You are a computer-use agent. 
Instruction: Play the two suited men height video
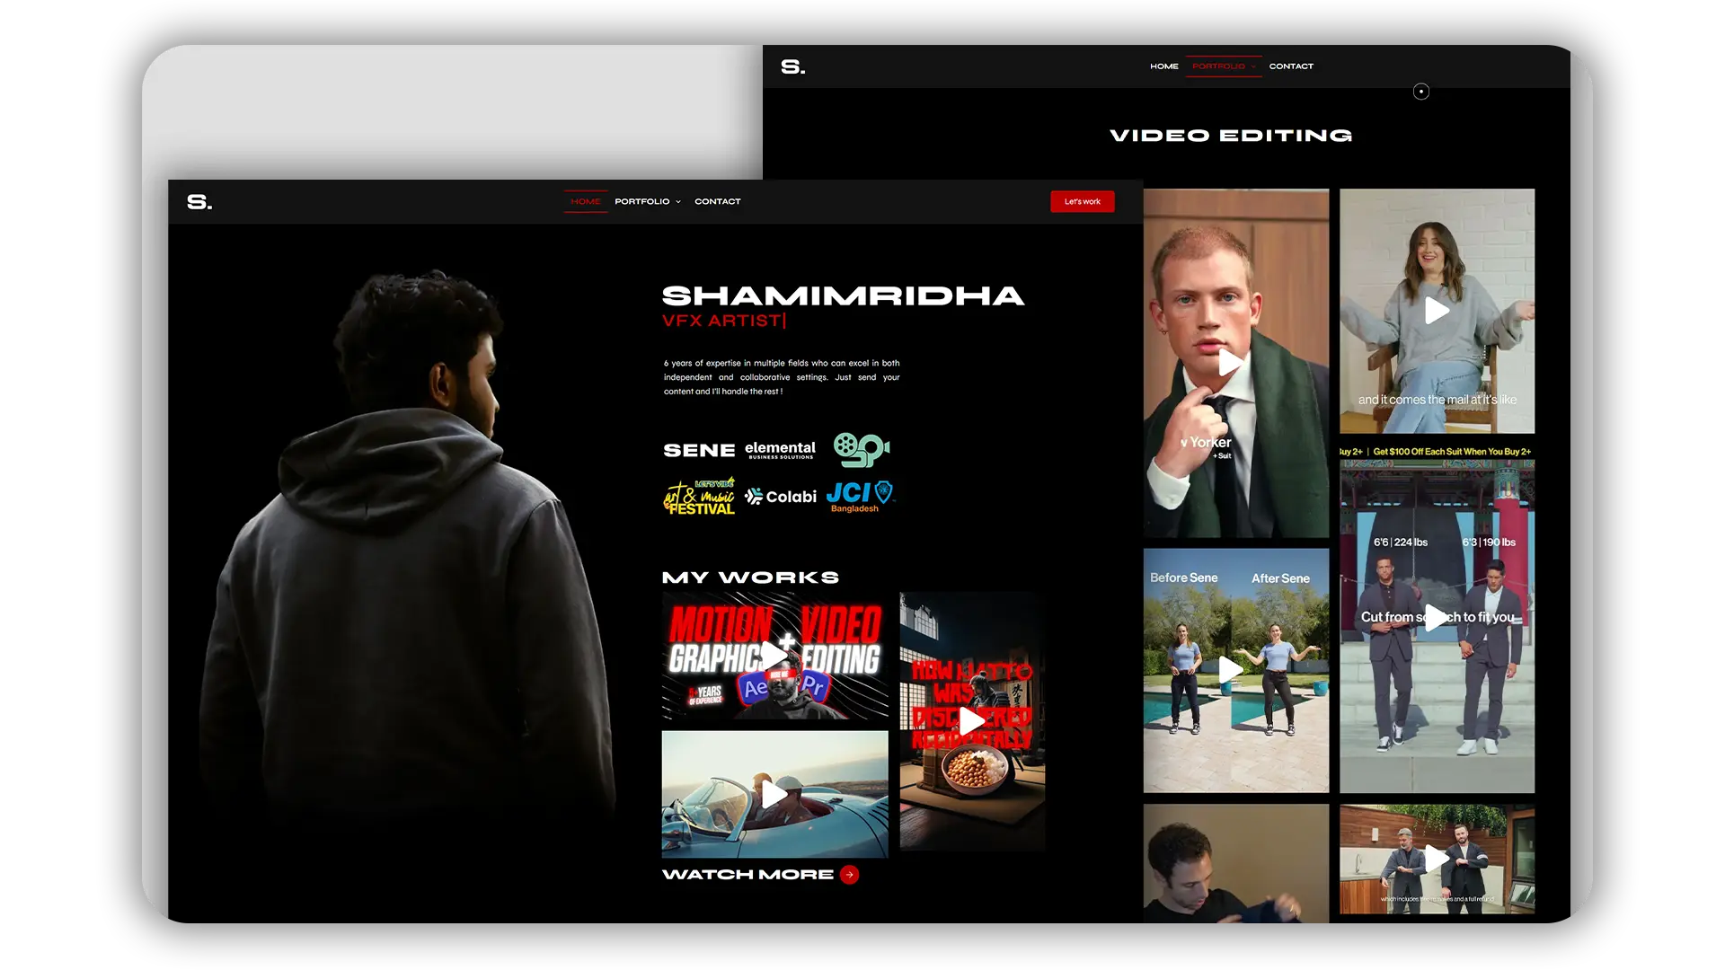click(1437, 617)
